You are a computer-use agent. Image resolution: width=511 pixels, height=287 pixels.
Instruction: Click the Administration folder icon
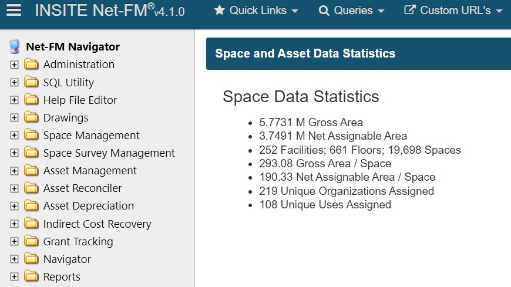tap(31, 64)
